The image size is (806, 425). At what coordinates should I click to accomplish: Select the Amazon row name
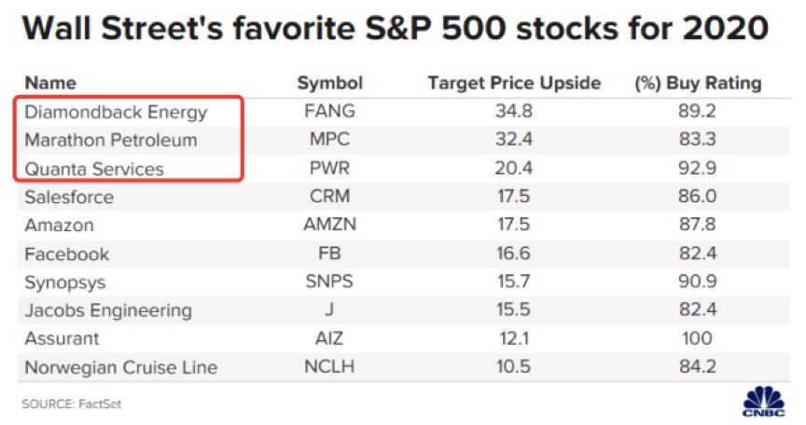pos(59,226)
